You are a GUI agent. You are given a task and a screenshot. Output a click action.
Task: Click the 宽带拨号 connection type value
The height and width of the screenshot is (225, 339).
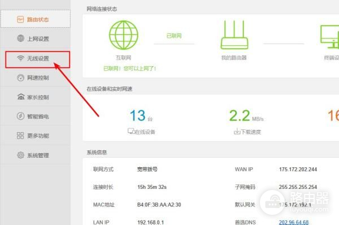coord(147,169)
